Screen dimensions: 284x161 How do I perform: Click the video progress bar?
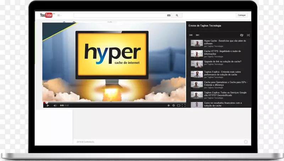click(x=114, y=102)
